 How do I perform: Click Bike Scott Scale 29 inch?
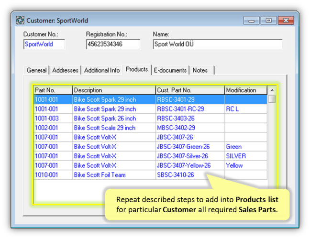click(x=114, y=128)
